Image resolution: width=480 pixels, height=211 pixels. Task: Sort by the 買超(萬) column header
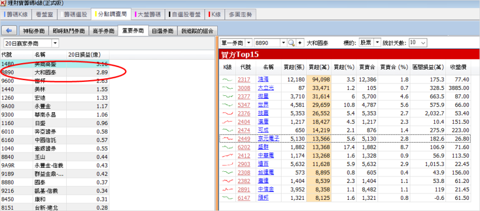(318, 67)
